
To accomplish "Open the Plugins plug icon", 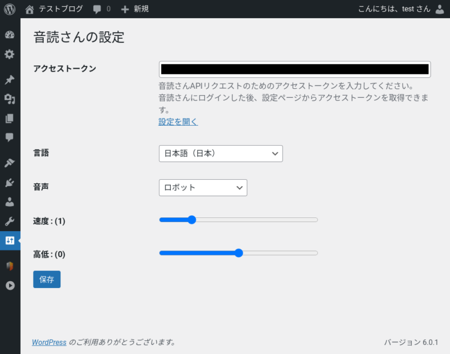I will (x=10, y=183).
